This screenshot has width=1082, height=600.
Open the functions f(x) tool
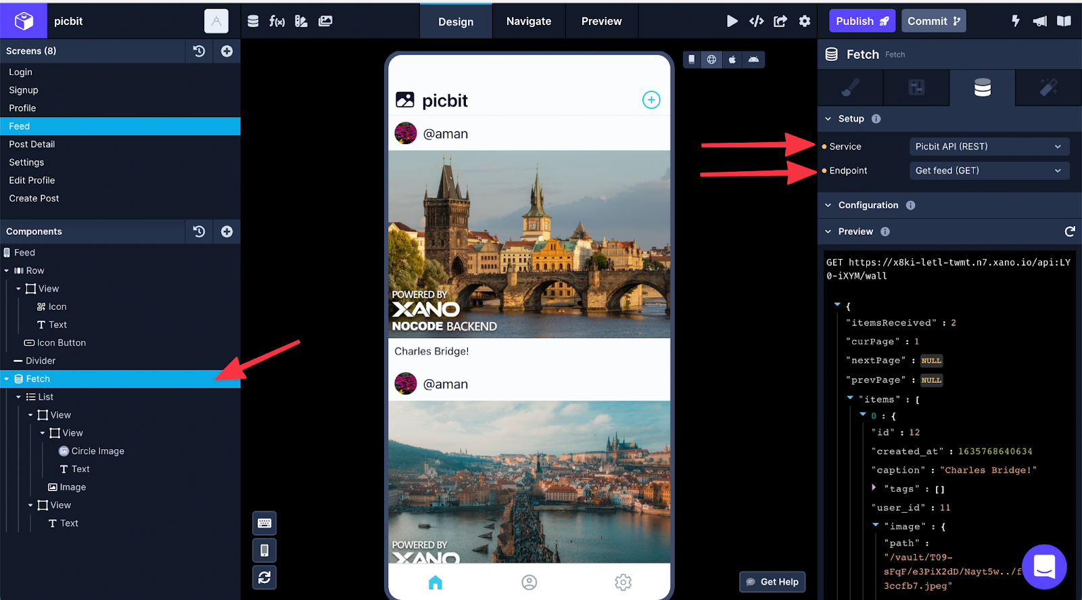click(277, 21)
